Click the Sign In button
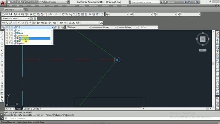 pos(169,2)
